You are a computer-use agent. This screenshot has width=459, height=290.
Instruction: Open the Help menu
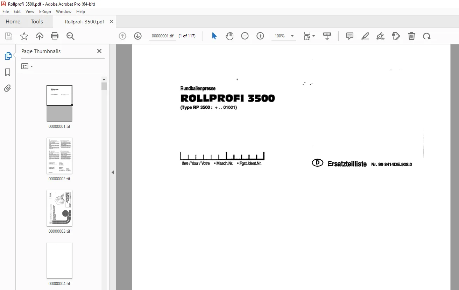(x=81, y=12)
